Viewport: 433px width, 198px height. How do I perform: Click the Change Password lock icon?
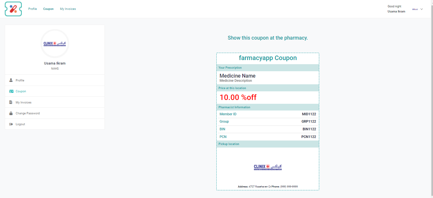pos(11,113)
